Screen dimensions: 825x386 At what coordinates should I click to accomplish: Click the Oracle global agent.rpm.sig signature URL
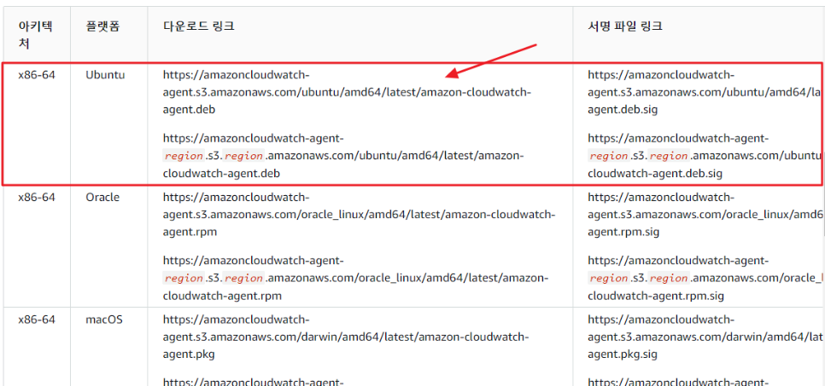click(705, 215)
